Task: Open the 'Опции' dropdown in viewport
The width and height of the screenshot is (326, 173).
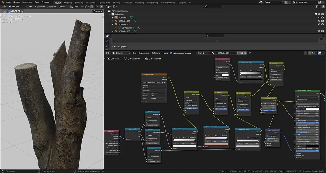Action: 97,11
